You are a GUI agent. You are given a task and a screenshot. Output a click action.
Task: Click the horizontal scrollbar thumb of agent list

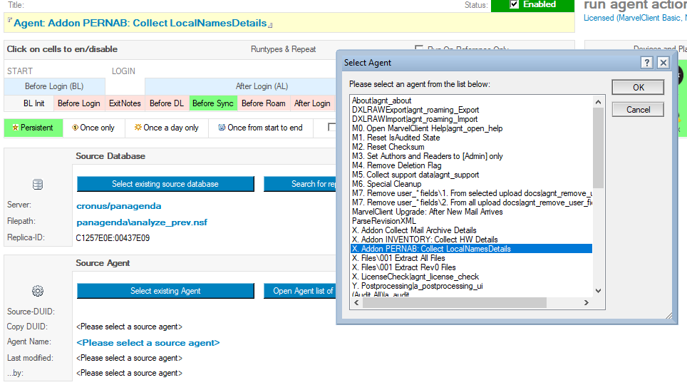455,302
